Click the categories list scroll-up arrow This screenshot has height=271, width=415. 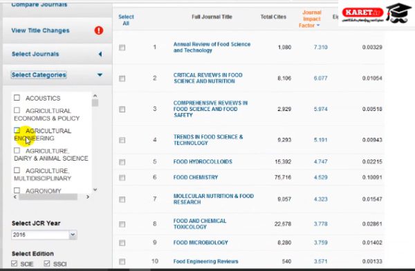[x=95, y=96]
